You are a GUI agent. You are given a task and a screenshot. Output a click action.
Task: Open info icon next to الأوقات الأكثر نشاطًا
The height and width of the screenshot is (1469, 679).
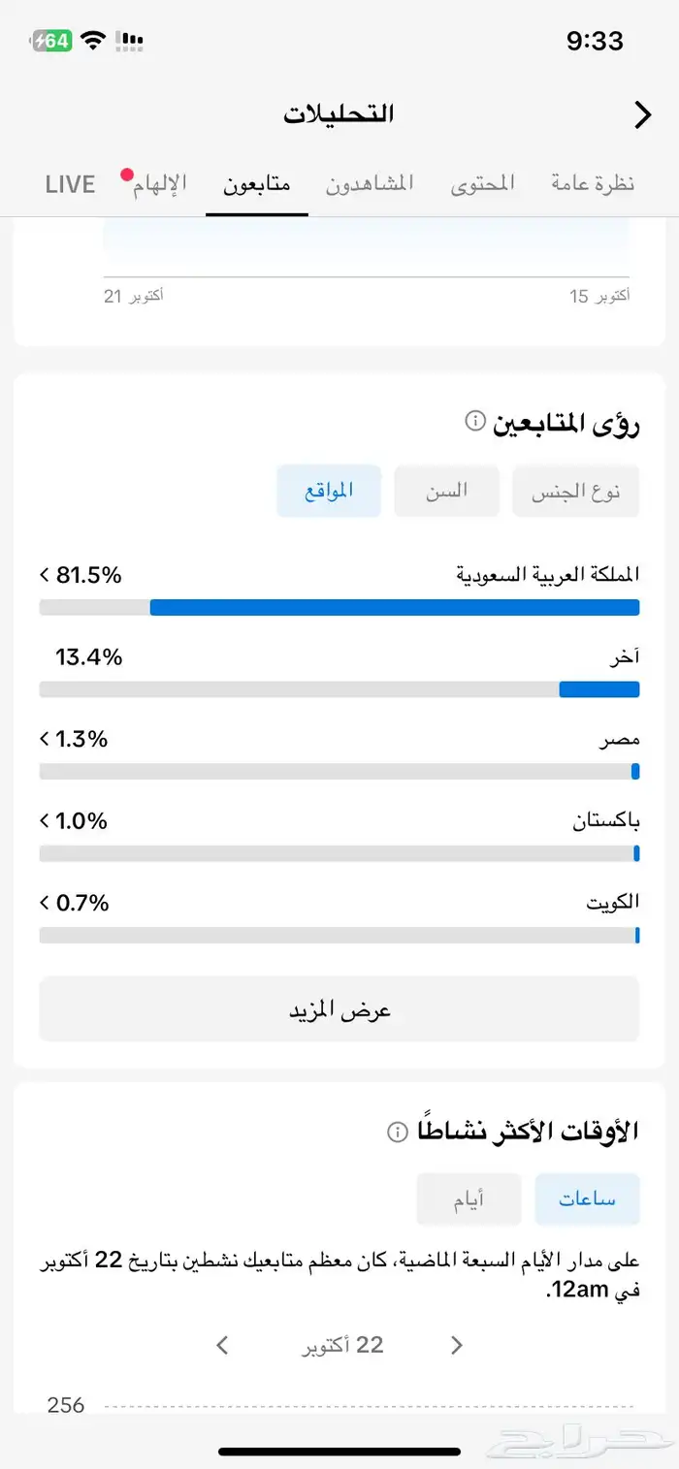coord(396,1132)
